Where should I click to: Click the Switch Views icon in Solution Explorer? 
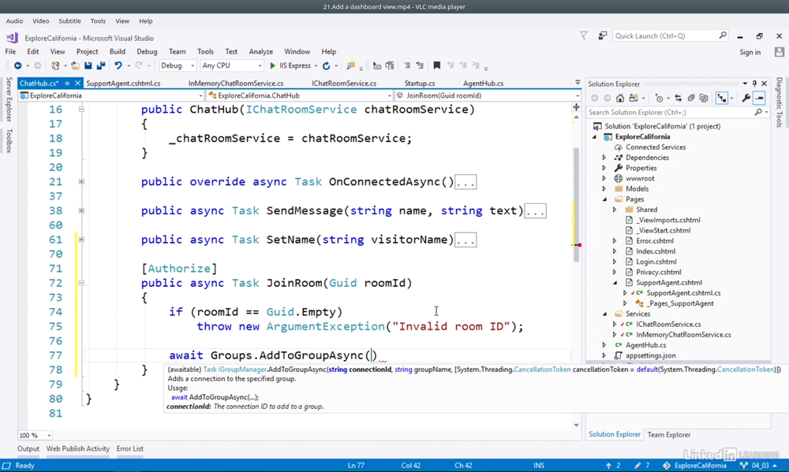[x=634, y=98]
